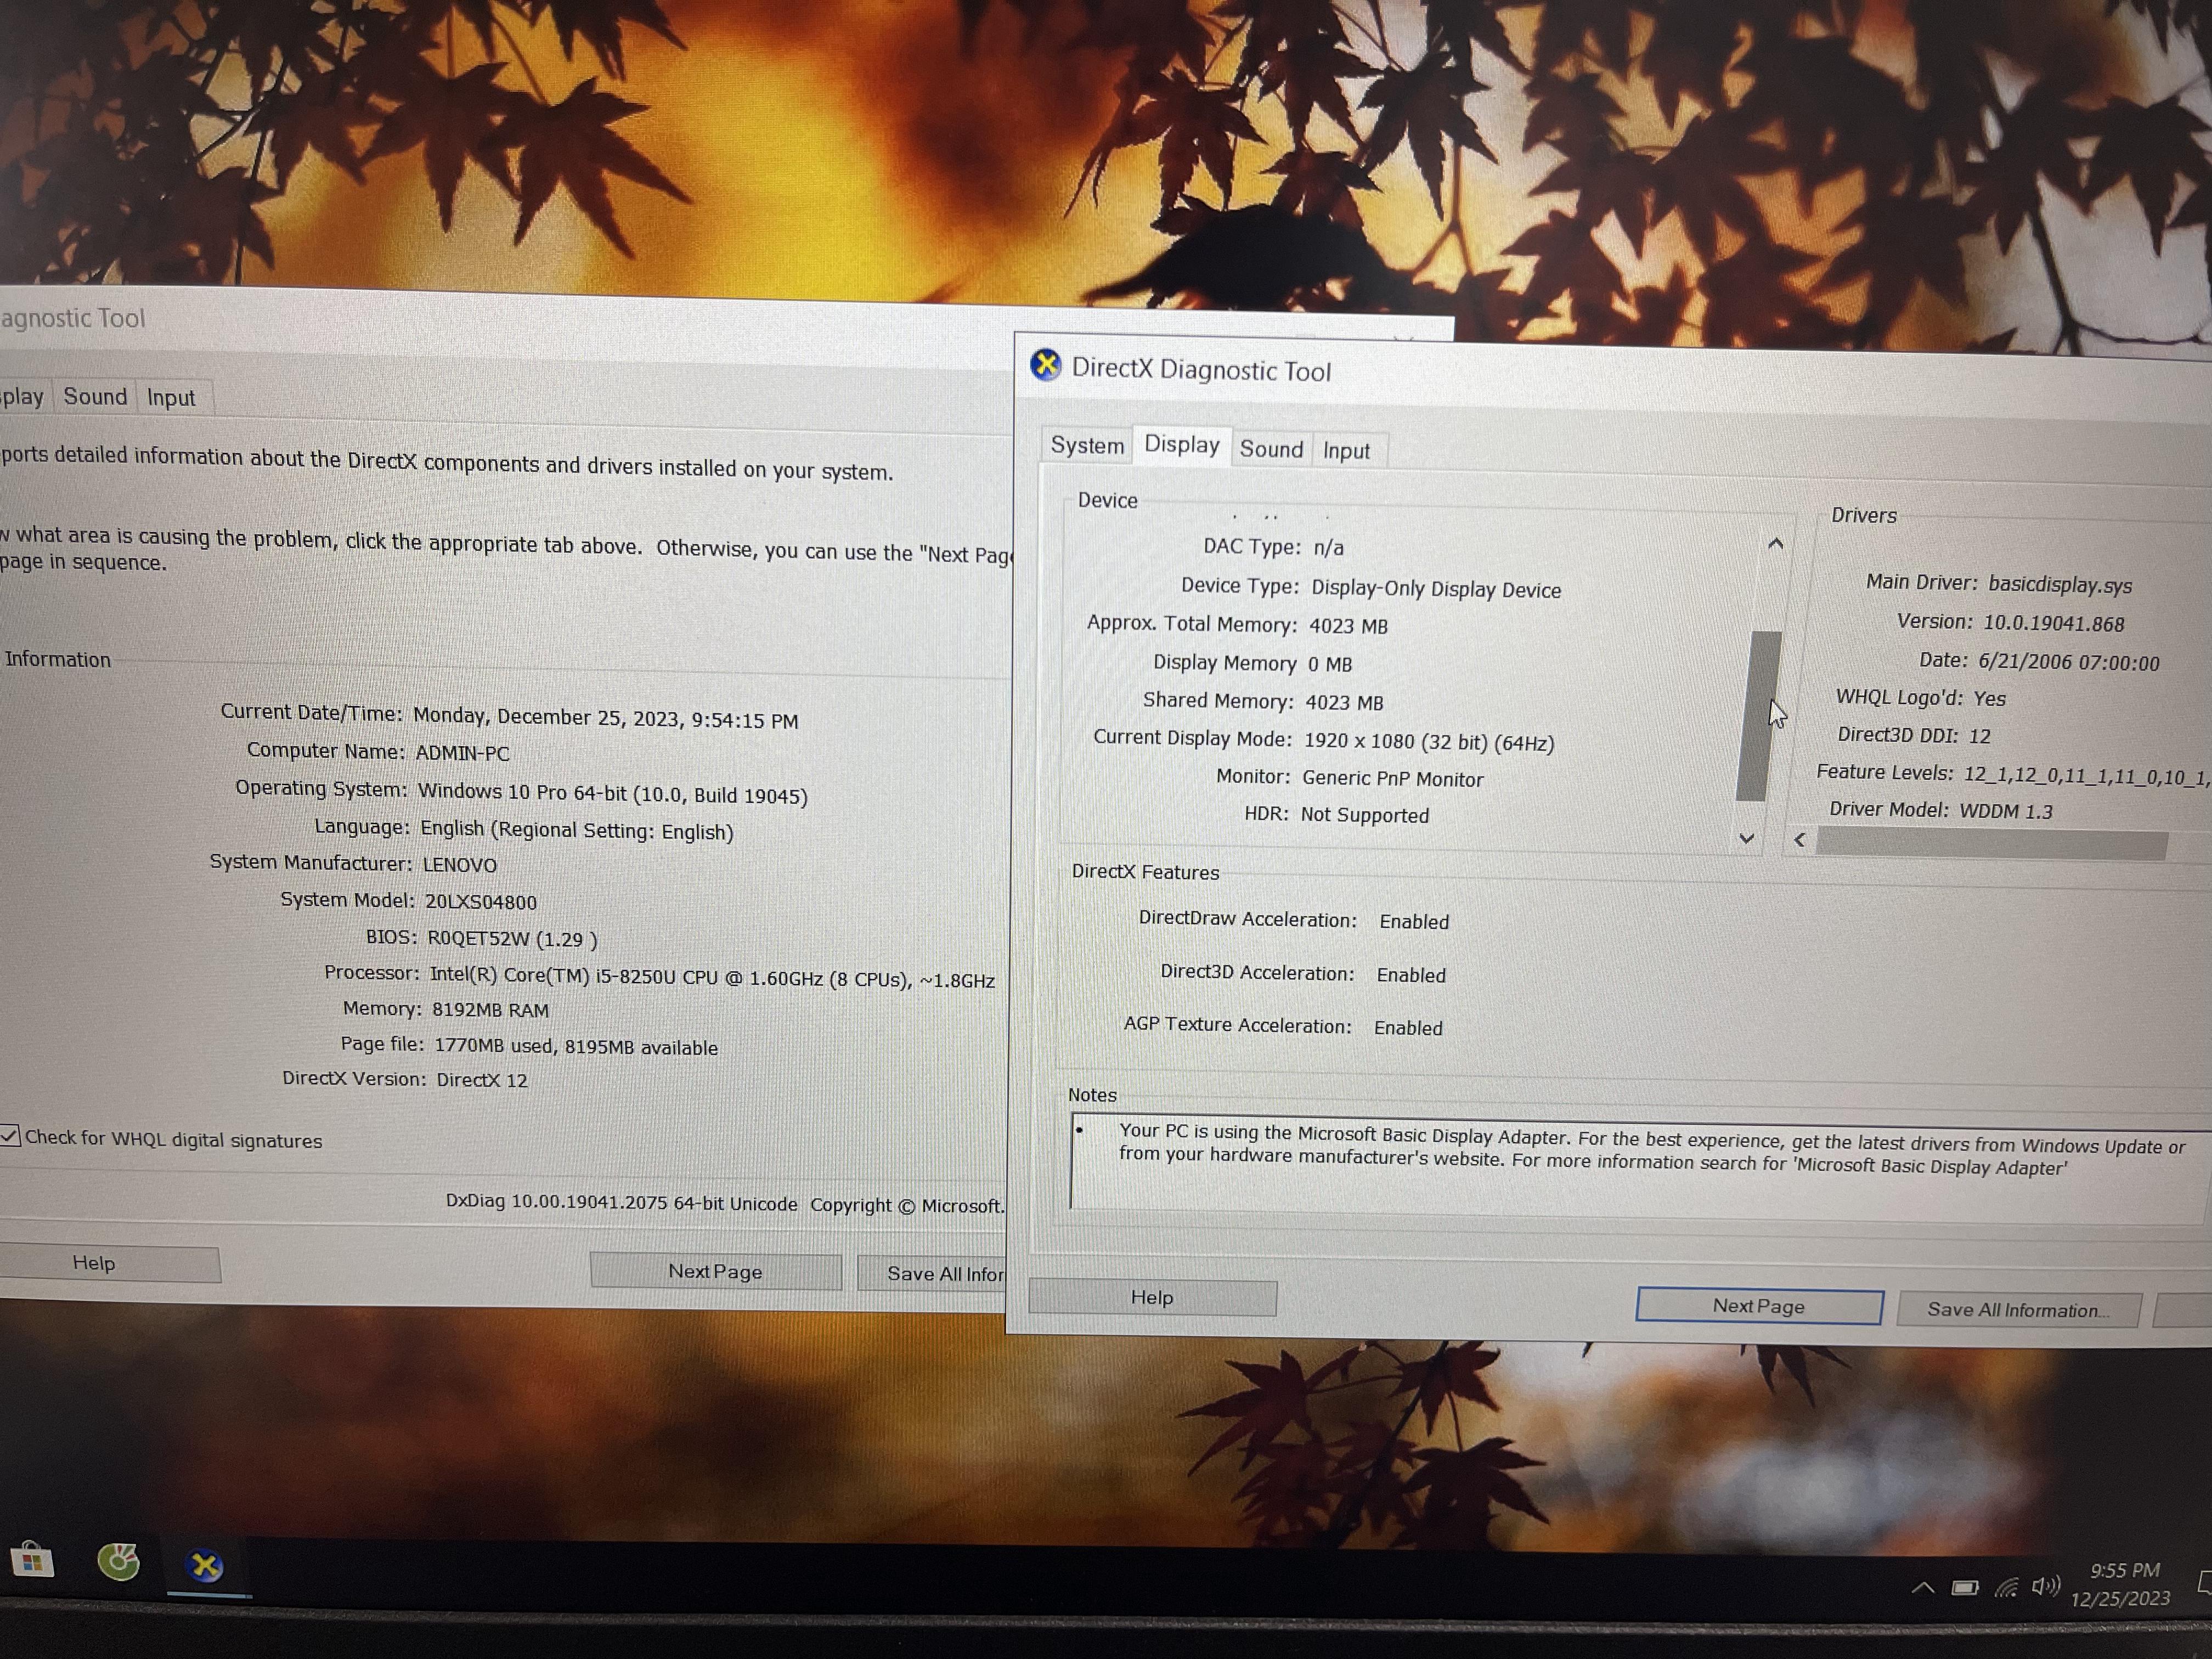Viewport: 2212px width, 1659px height.
Task: Click AGP Texture Acceleration 'Enabled' value
Action: (1408, 1028)
